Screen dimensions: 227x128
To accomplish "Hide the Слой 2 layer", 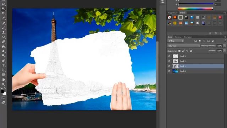I will pos(169,61).
